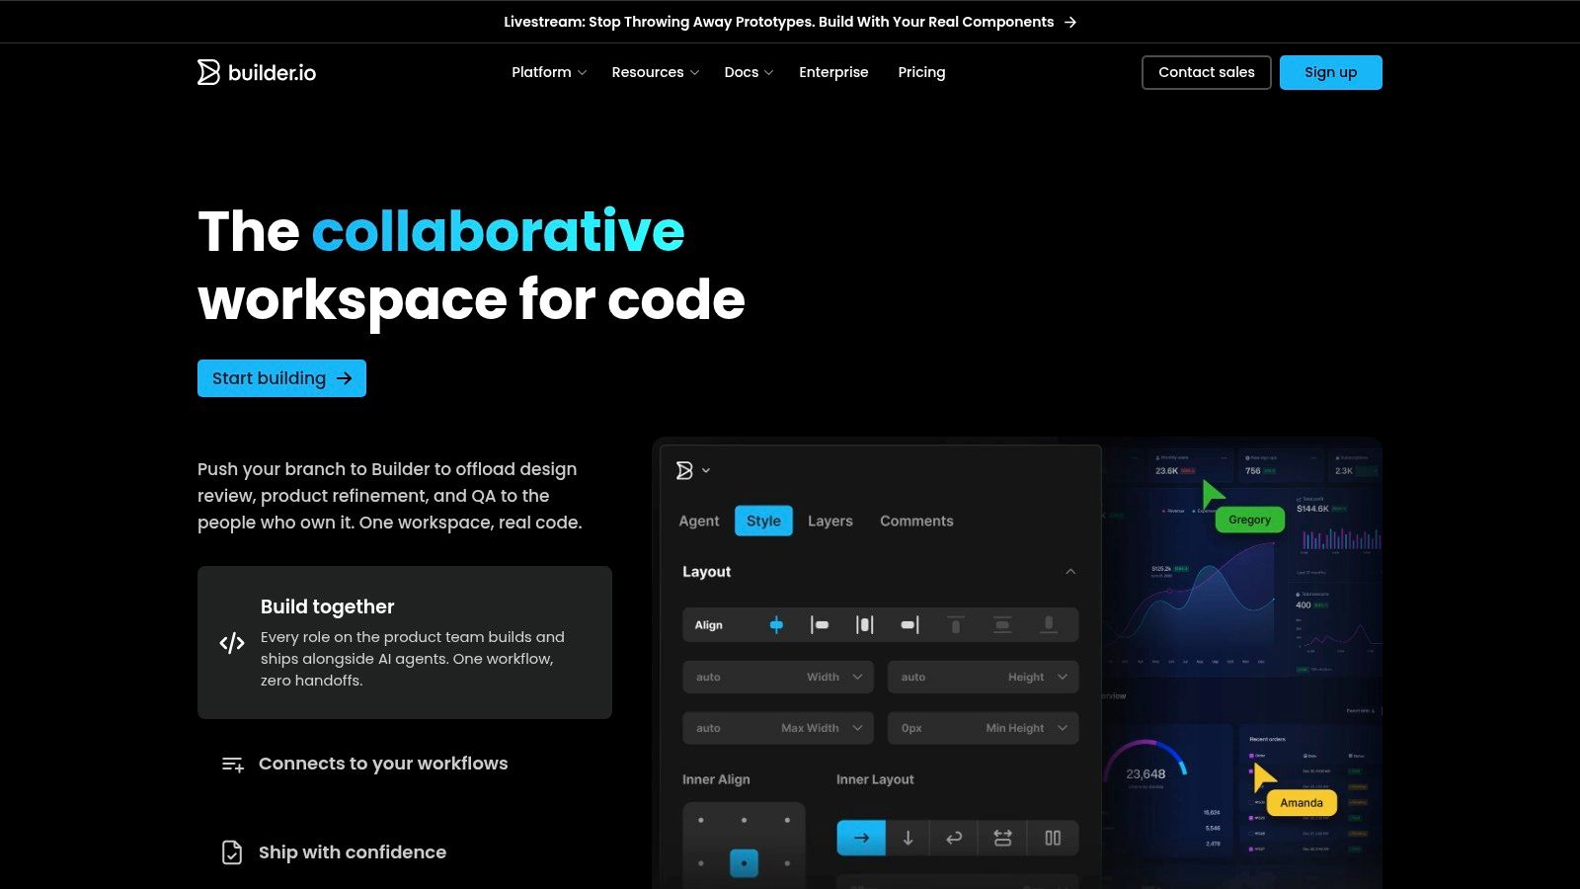Select the align center horizontally icon (blue)
1580x889 pixels.
[776, 624]
